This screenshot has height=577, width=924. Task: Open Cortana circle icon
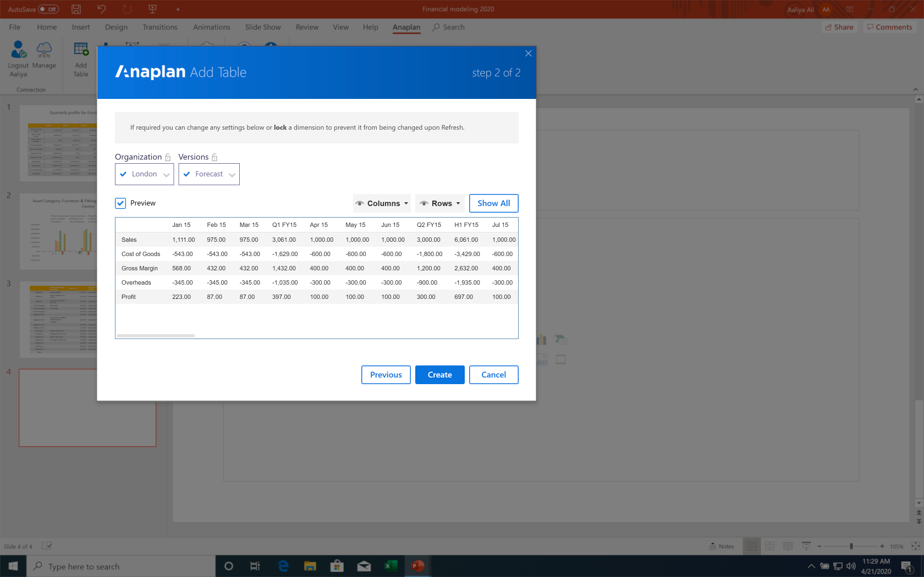pyautogui.click(x=229, y=566)
